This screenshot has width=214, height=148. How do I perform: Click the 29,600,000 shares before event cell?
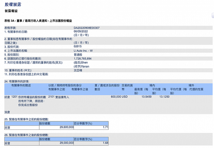click(x=56, y=127)
